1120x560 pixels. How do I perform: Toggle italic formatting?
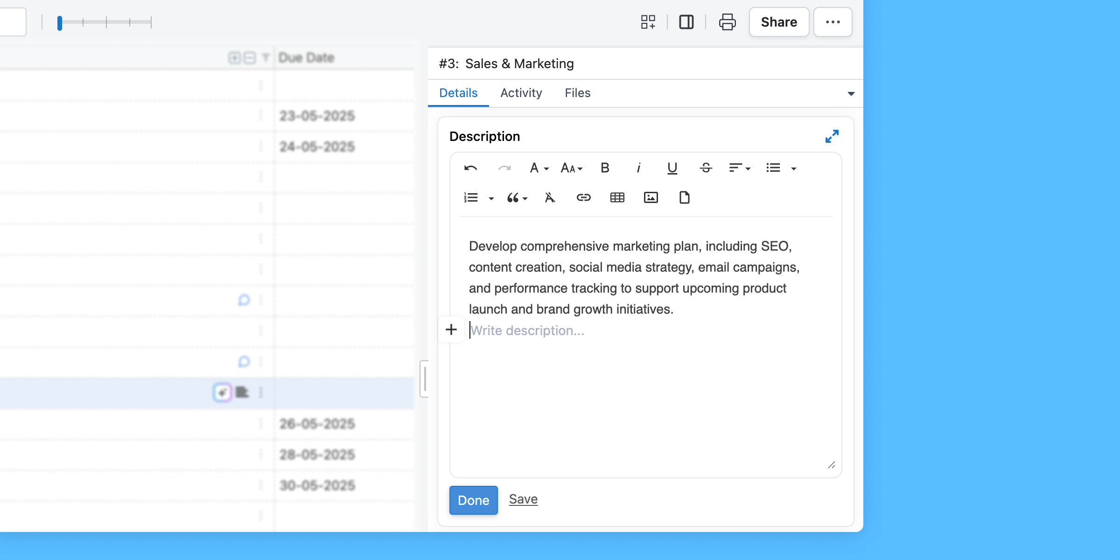(638, 168)
